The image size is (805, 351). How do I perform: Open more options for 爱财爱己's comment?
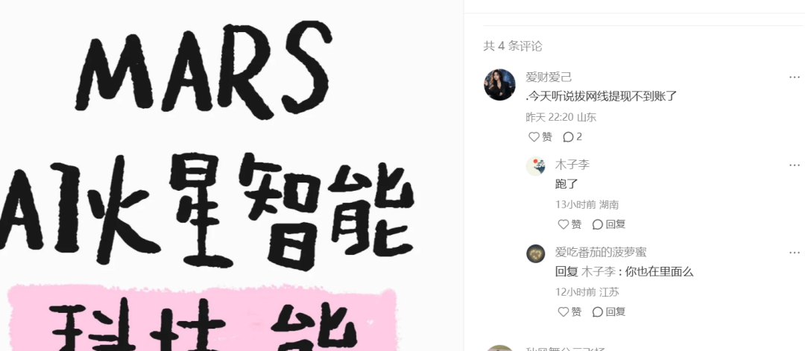click(x=795, y=78)
